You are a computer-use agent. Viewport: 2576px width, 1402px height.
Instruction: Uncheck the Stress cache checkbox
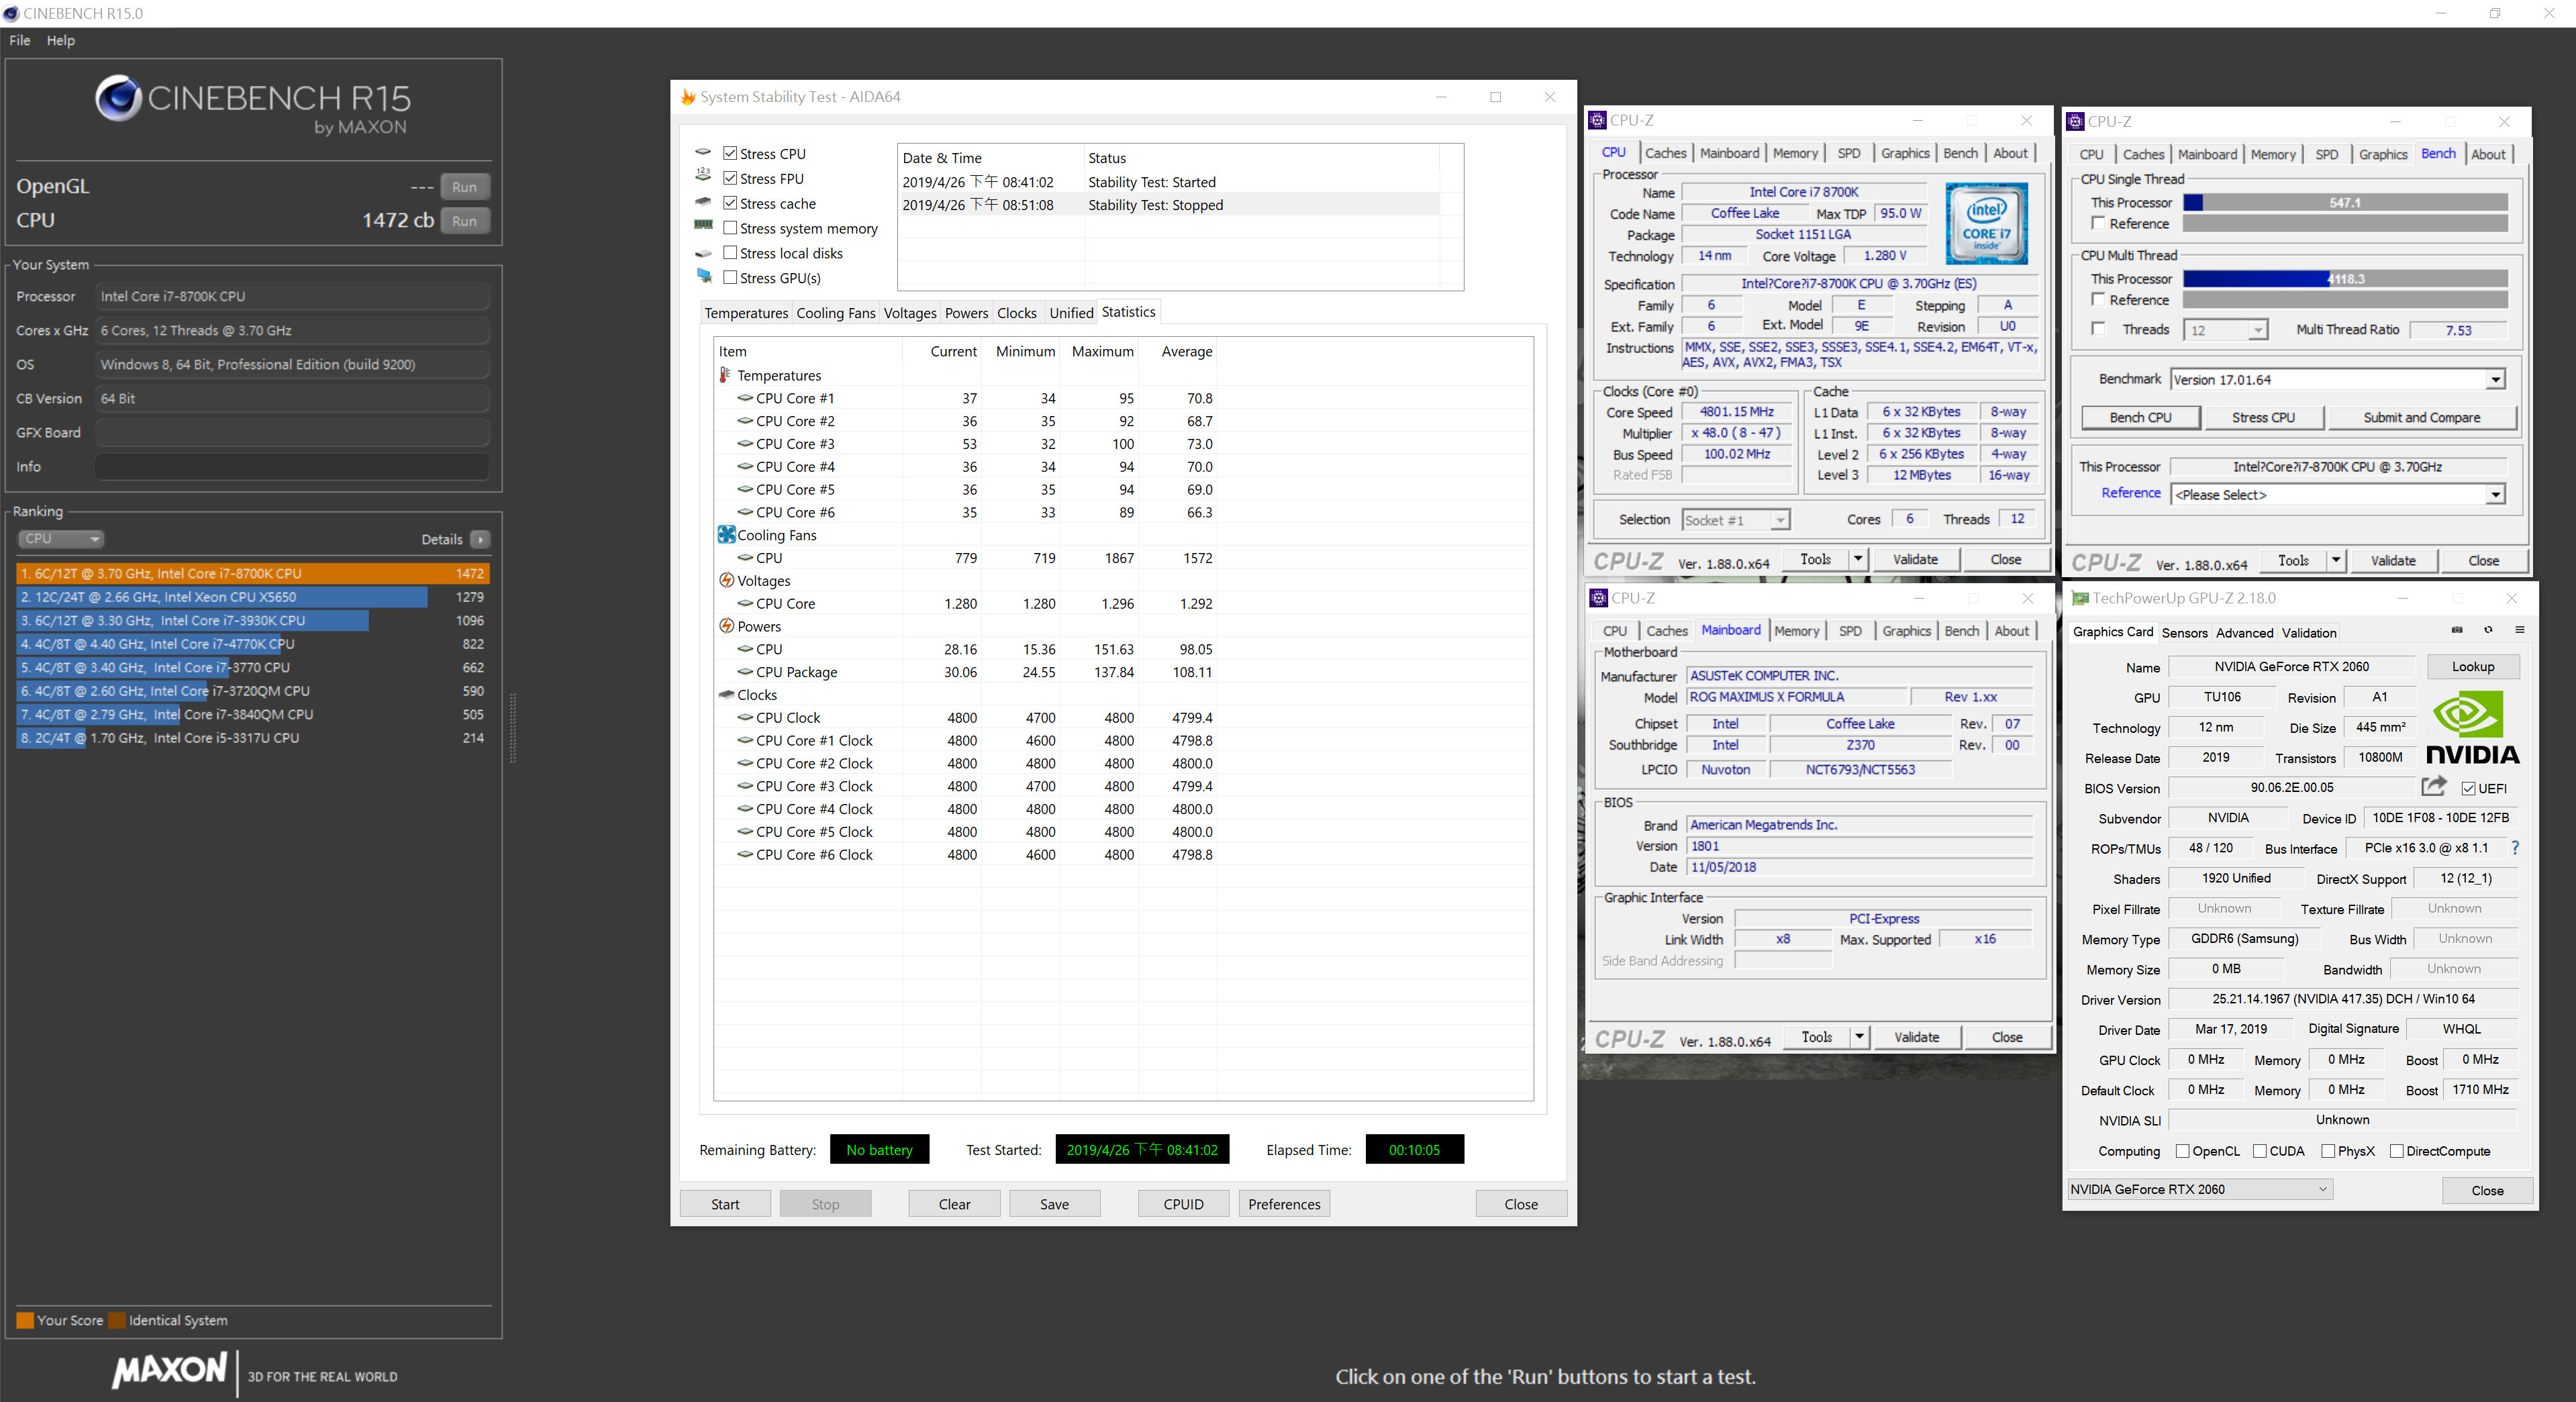click(730, 203)
